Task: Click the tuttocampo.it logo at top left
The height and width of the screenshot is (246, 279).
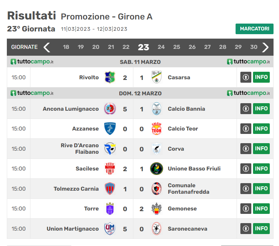Action: point(32,62)
